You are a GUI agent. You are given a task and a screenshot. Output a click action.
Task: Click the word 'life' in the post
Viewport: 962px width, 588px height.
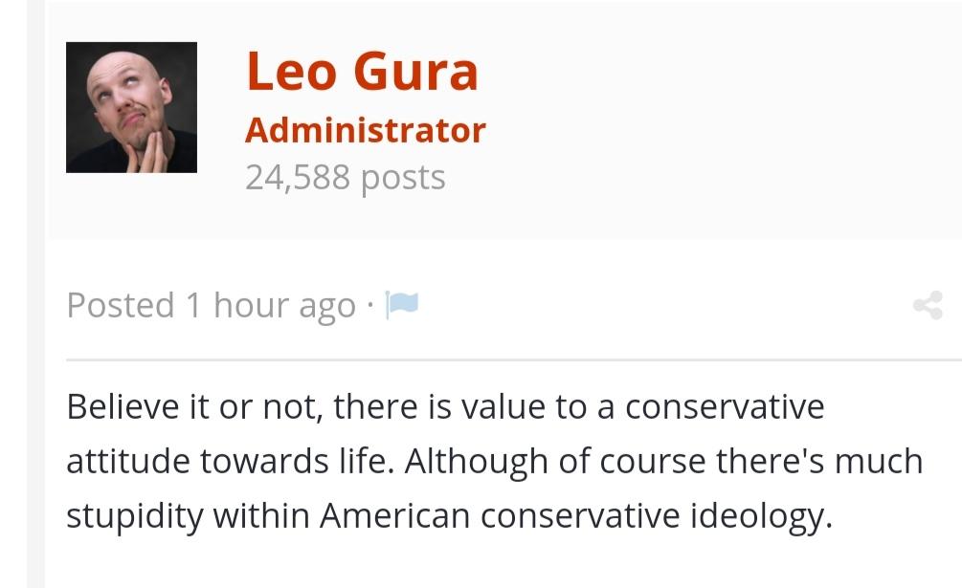point(365,462)
